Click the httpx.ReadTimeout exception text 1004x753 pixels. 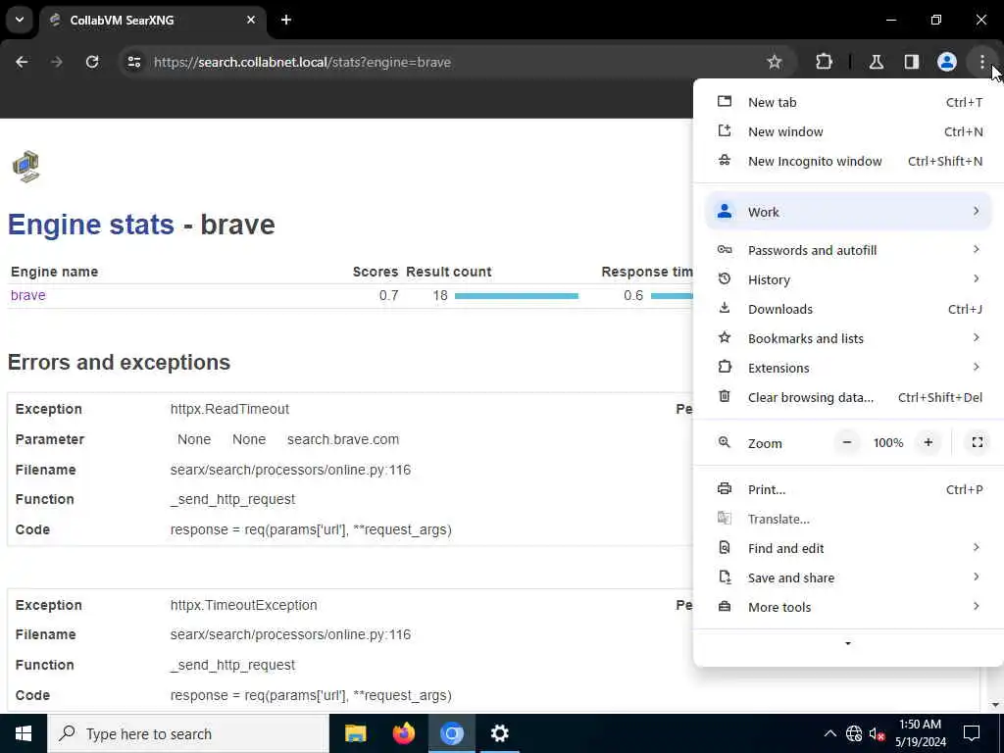[x=229, y=409]
